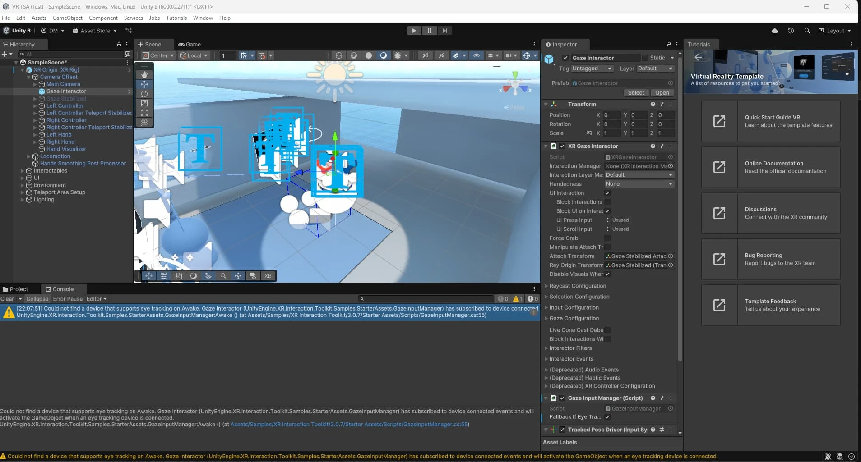Click the Clear button in Console

7,299
